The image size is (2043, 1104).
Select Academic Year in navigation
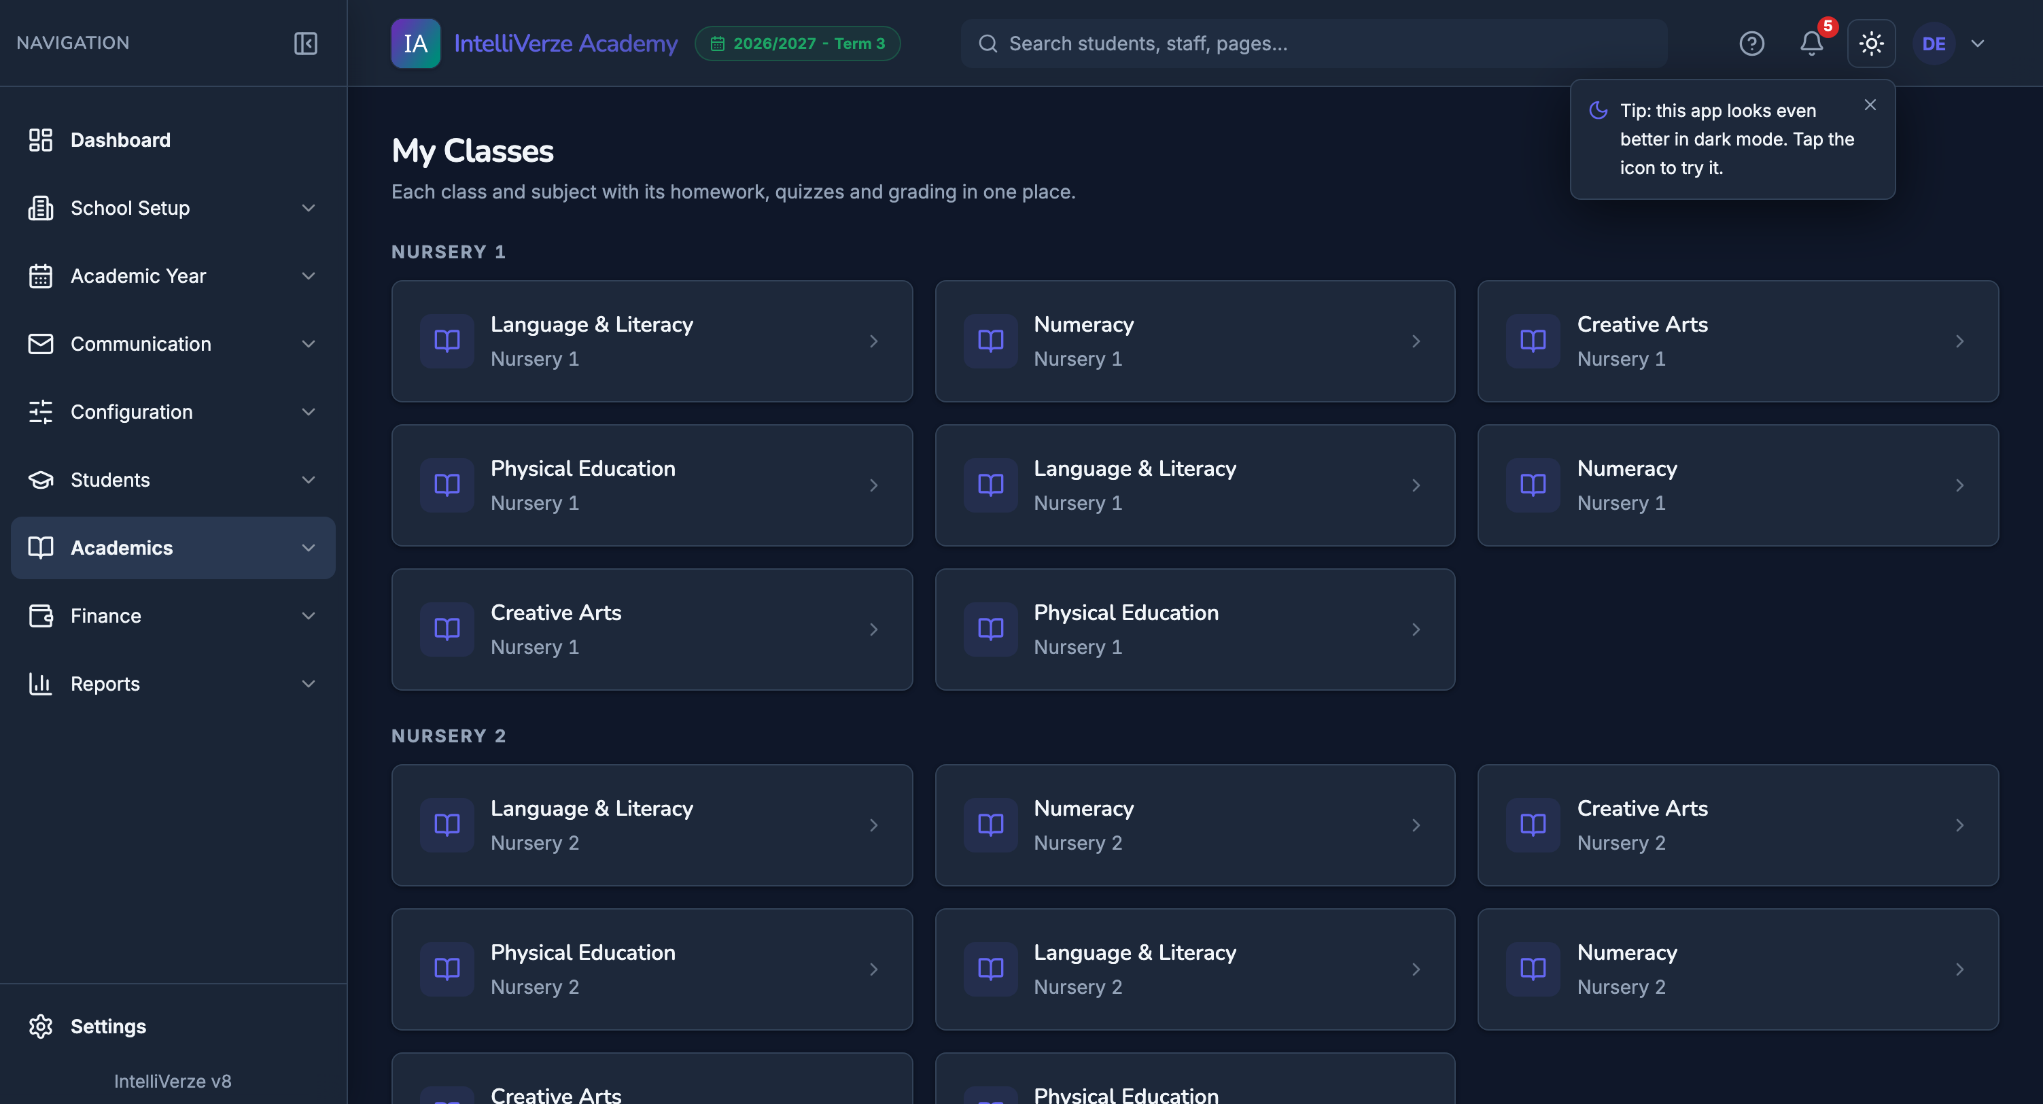click(173, 276)
